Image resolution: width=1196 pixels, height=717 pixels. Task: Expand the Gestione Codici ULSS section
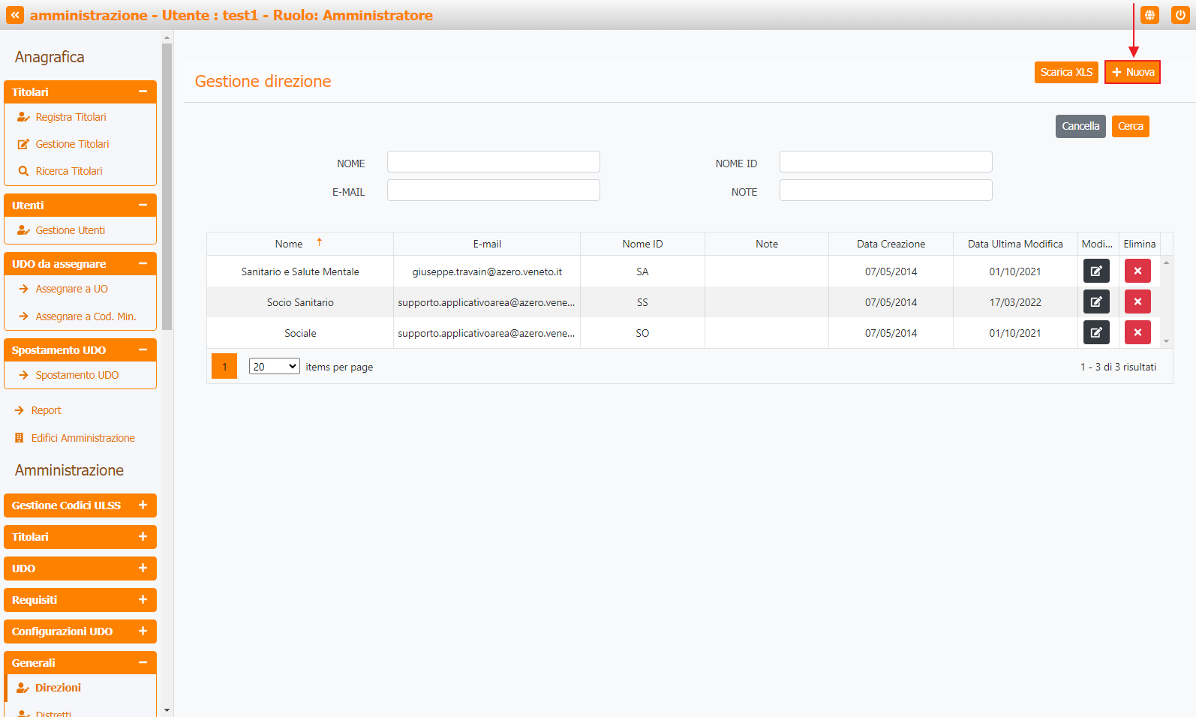coord(143,505)
